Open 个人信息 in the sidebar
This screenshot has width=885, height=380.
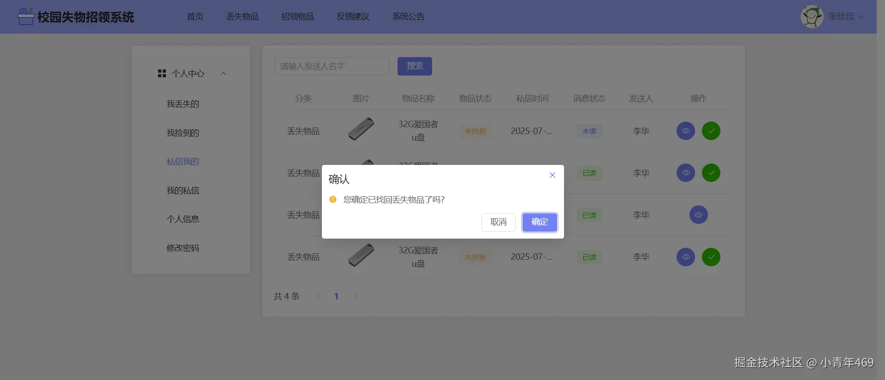(x=183, y=219)
